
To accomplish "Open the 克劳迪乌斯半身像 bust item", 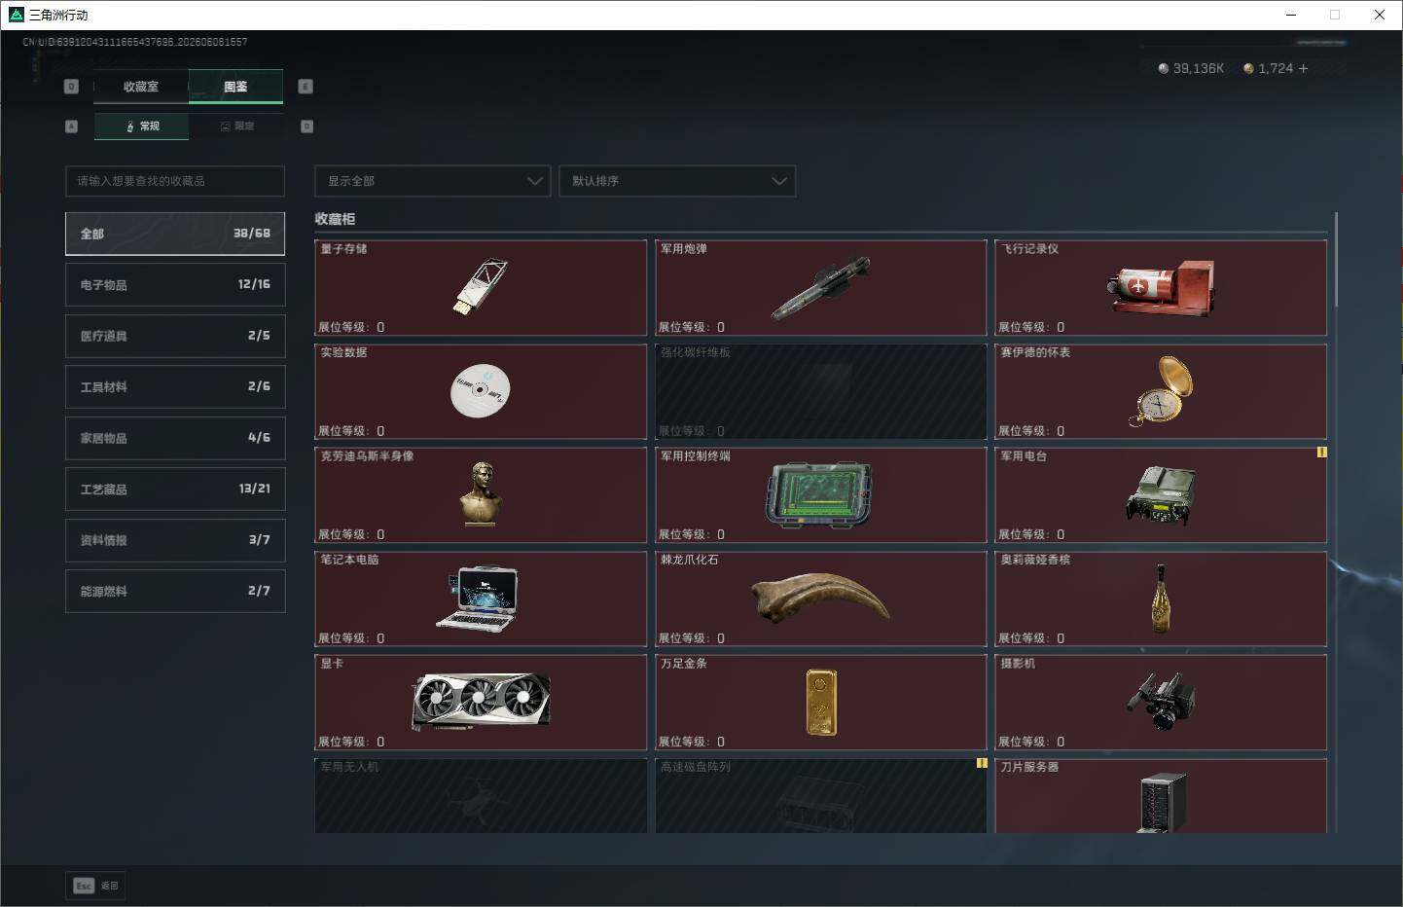I will 481,495.
